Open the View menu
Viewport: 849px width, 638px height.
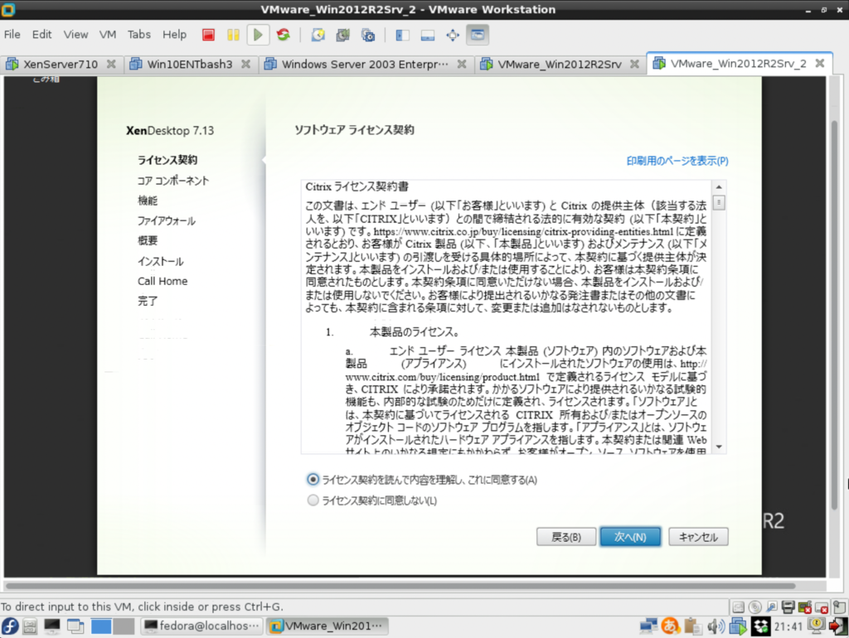click(75, 35)
